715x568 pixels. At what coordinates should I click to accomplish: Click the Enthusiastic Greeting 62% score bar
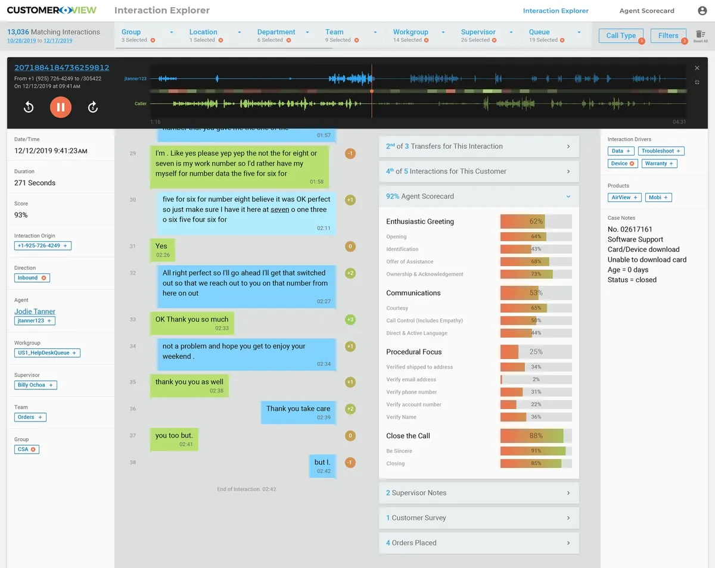coord(536,221)
